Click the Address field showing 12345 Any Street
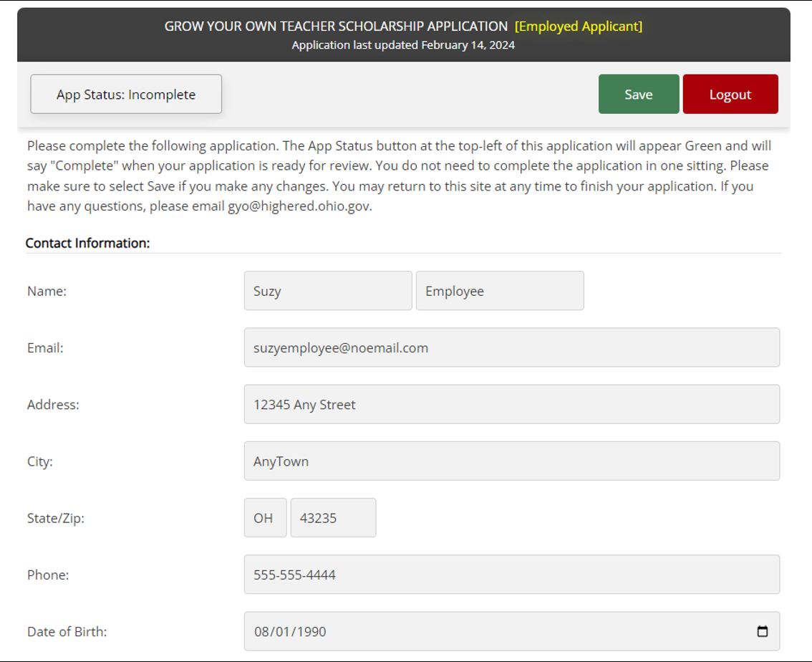 [511, 404]
